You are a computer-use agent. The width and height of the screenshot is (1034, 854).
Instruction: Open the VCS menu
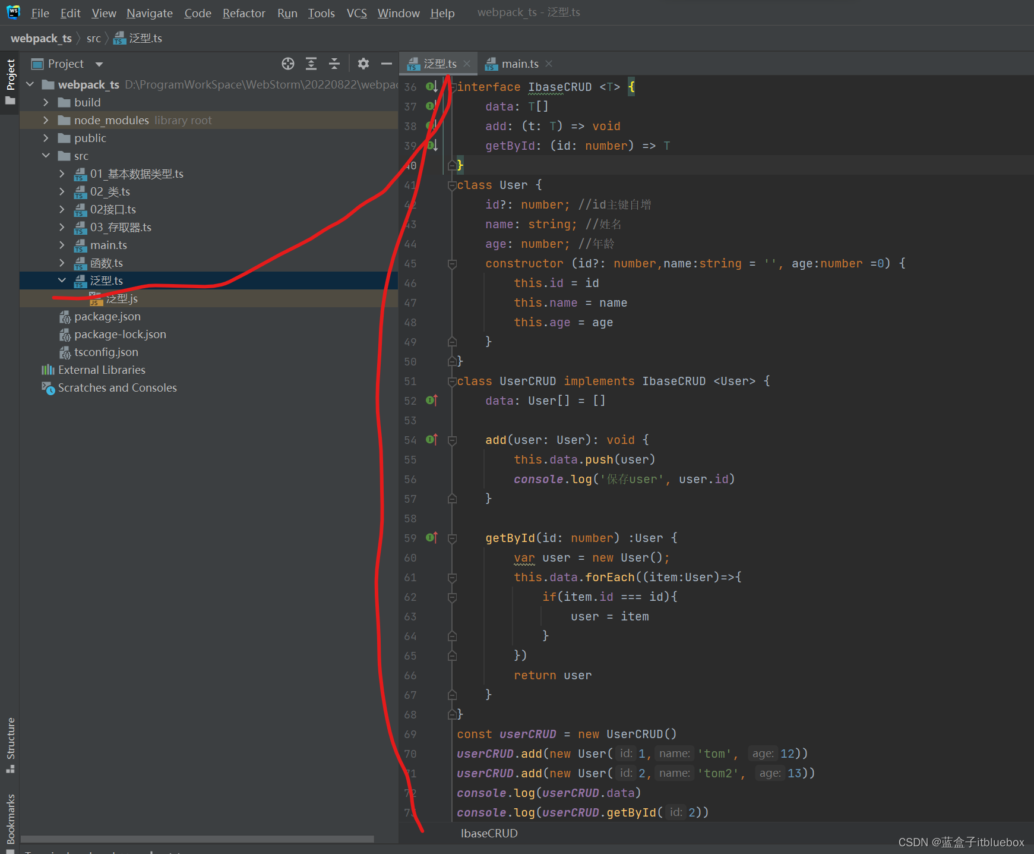(x=357, y=13)
